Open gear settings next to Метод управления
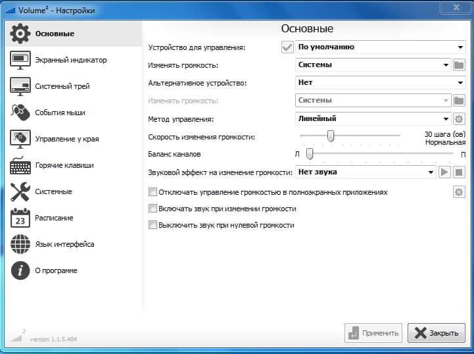The image size is (474, 354). (459, 119)
